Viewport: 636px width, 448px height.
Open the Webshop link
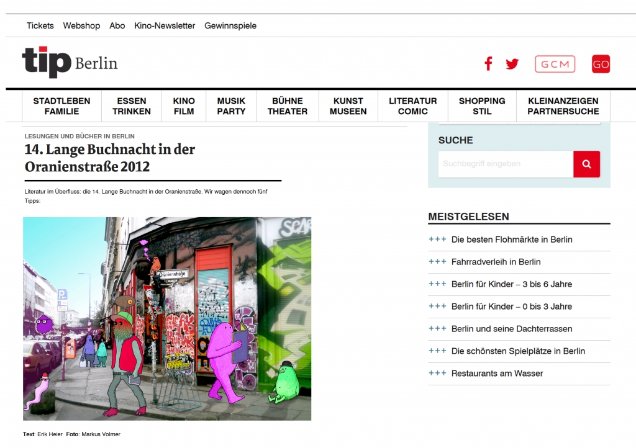coord(81,25)
